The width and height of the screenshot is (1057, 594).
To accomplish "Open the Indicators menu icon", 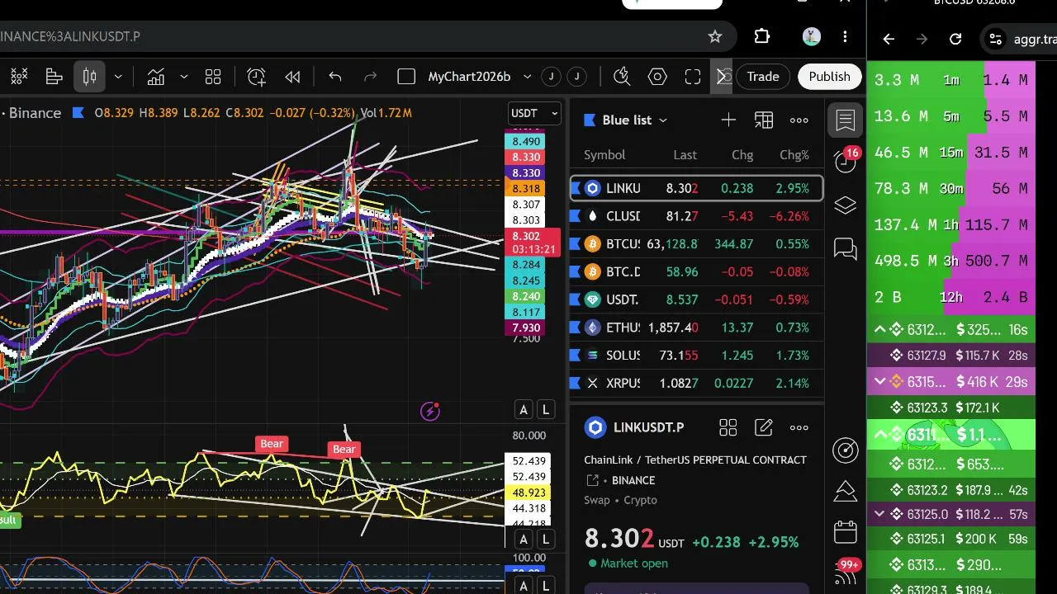I will pos(156,77).
